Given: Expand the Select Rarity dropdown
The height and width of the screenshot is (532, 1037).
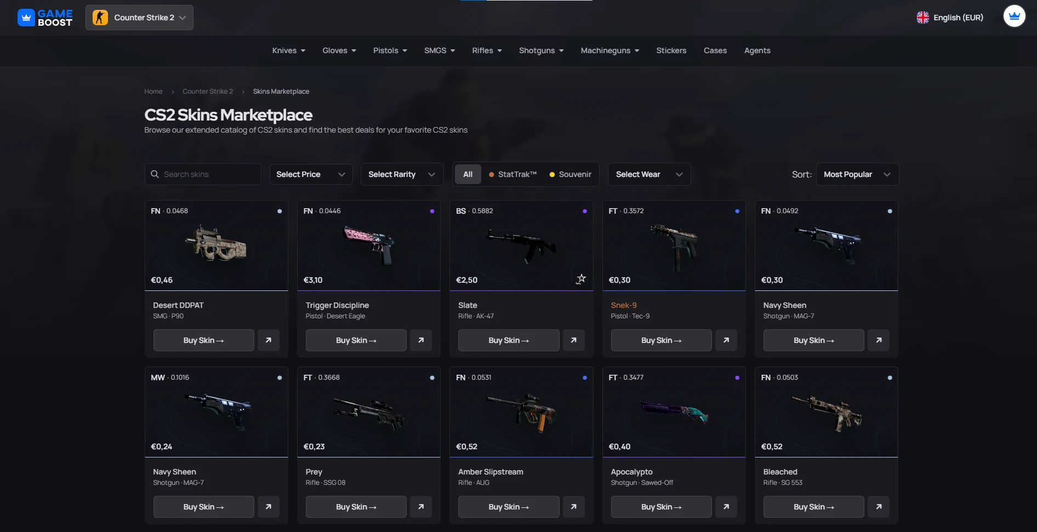Looking at the screenshot, I should point(402,174).
